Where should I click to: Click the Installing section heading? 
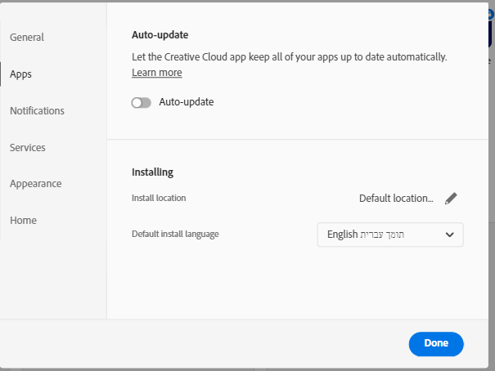pos(152,172)
